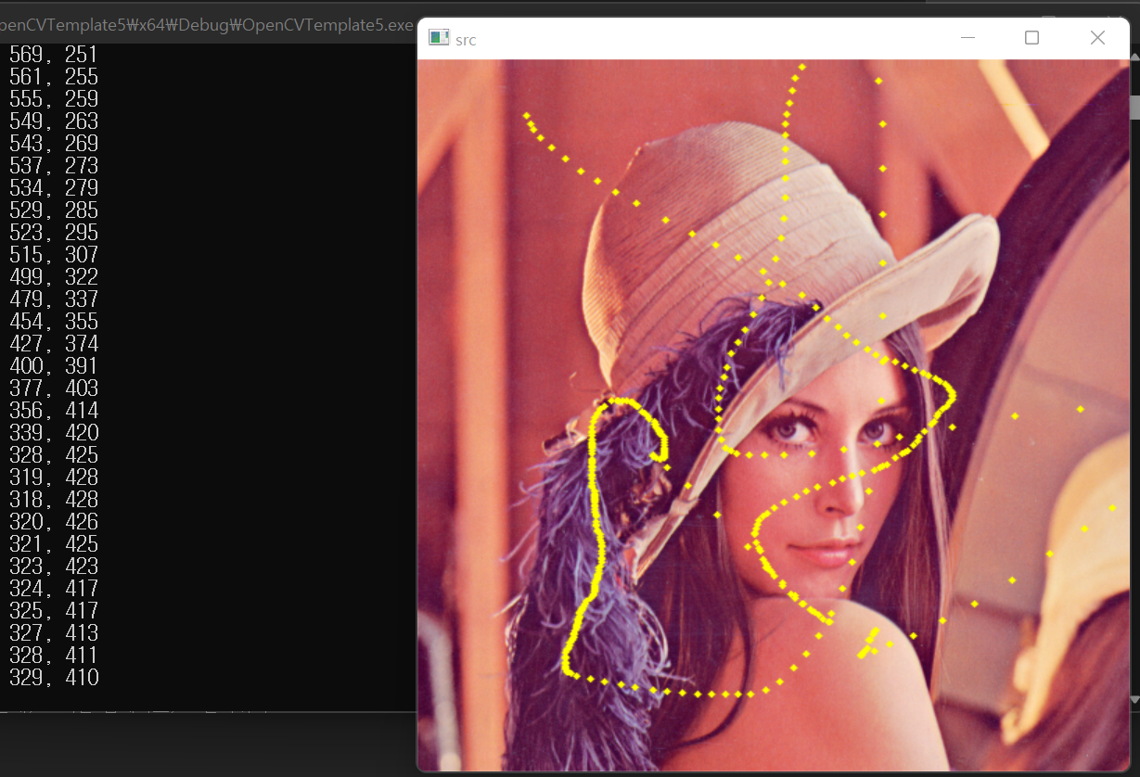Viewport: 1140px width, 777px height.
Task: Select console line 569, 251
Action: (53, 55)
